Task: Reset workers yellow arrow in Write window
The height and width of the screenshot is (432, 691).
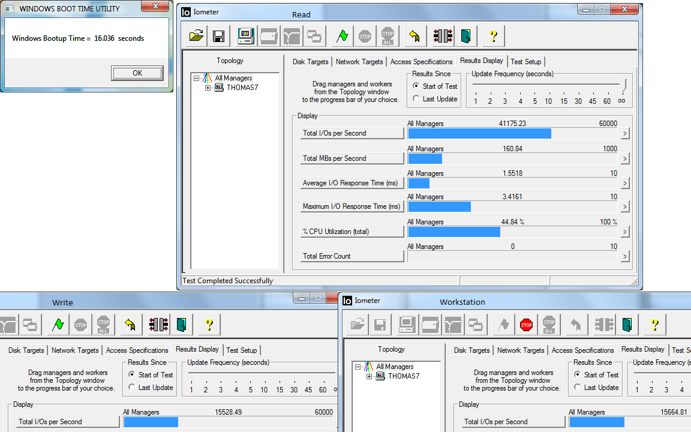Action: 130,325
